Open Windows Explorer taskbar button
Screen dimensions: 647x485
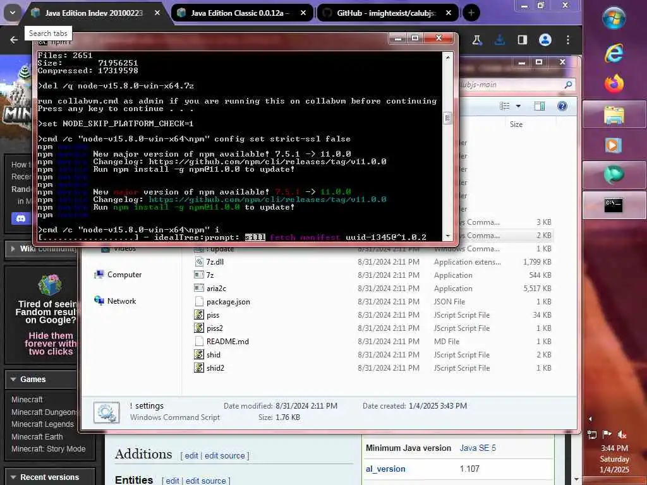pyautogui.click(x=614, y=115)
